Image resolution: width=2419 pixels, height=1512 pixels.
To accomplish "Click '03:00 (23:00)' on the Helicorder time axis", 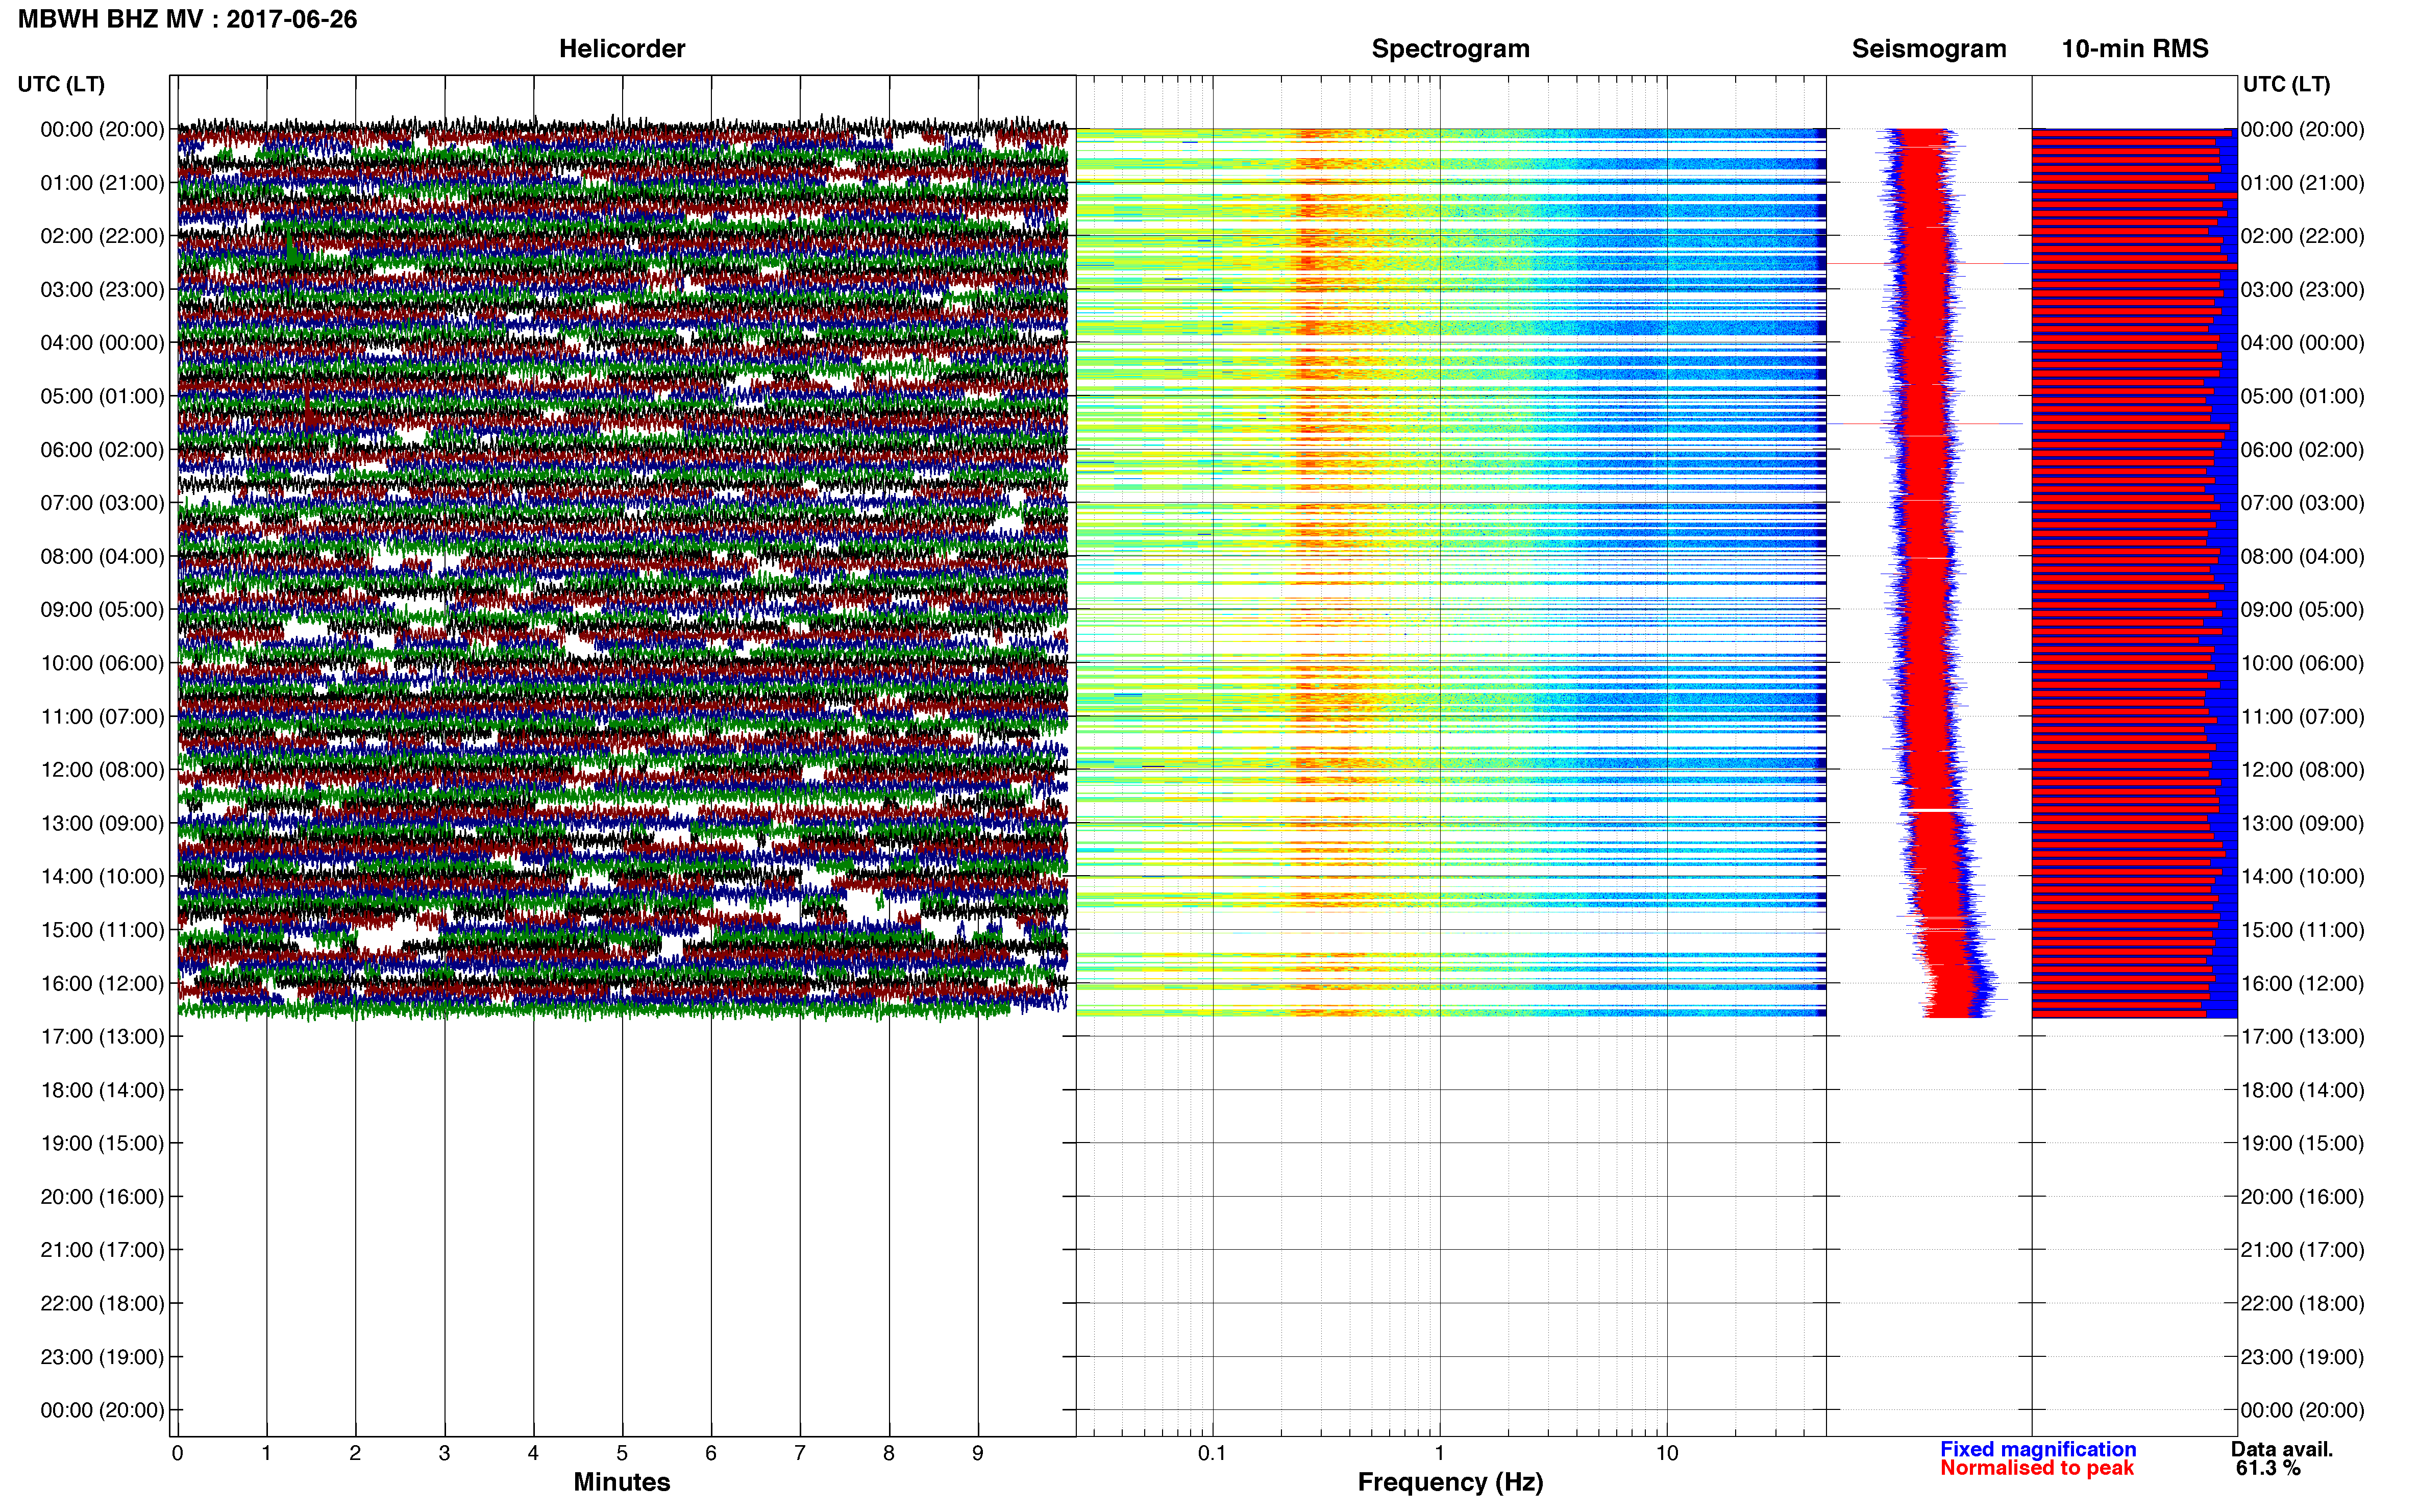I will [x=102, y=290].
